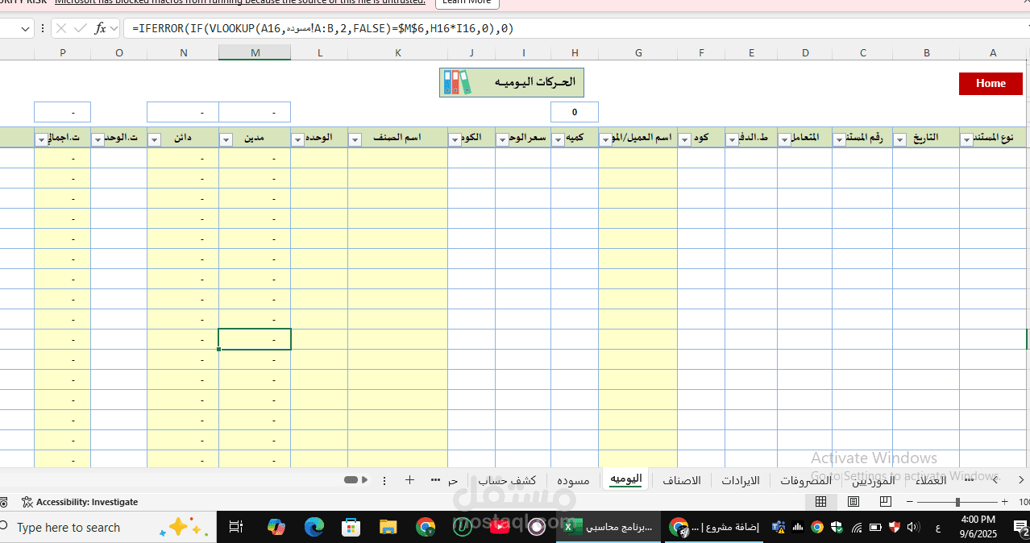Image resolution: width=1030 pixels, height=543 pixels.
Task: Switch to Normal view in status bar
Action: (820, 502)
